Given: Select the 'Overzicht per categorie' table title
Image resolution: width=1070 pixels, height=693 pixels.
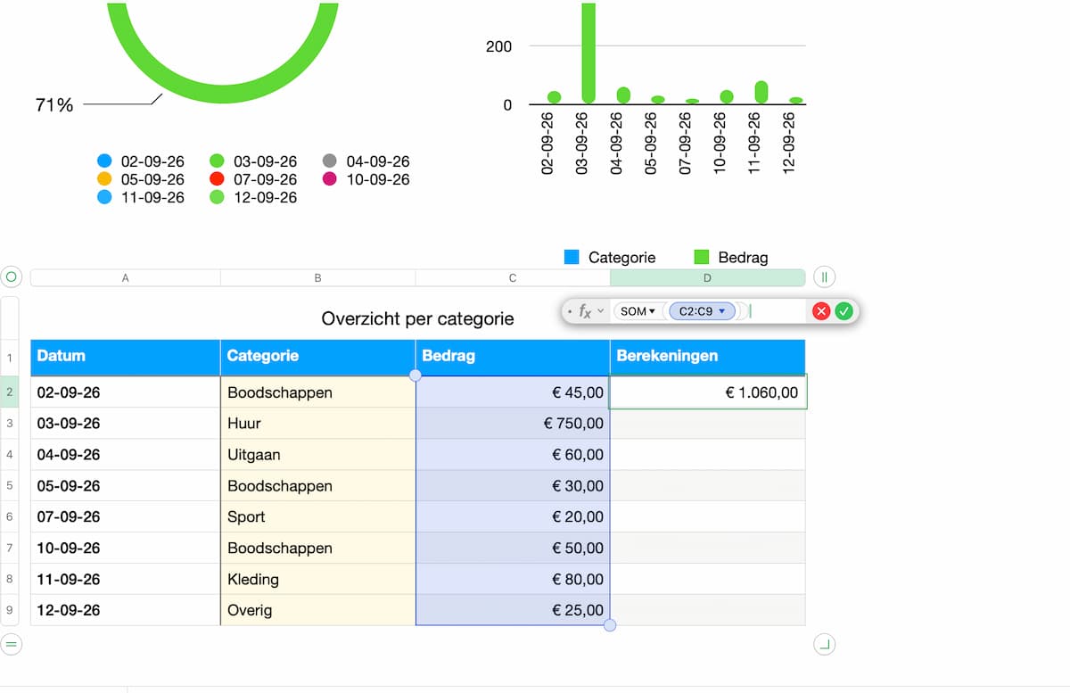Looking at the screenshot, I should tap(417, 318).
